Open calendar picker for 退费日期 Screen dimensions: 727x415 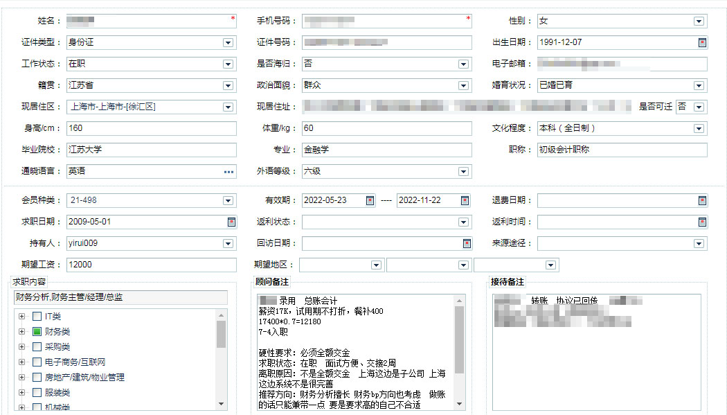[702, 200]
